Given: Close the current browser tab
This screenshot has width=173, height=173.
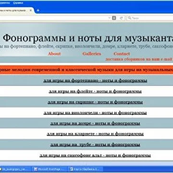Looking at the screenshot, I should point(30,11).
